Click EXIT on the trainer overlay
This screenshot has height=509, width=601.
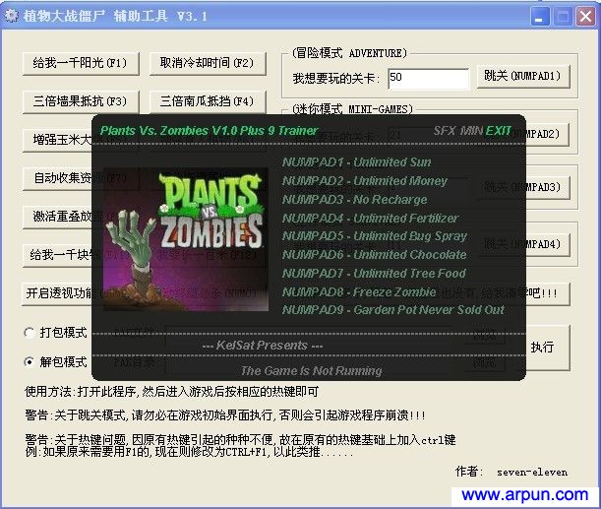coord(499,131)
